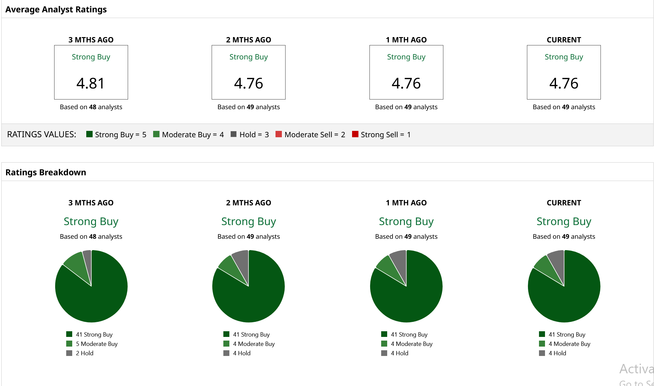Click the 2 MTHS AGO 4.76 rating box
Image resolution: width=654 pixels, height=386 pixels.
(248, 72)
